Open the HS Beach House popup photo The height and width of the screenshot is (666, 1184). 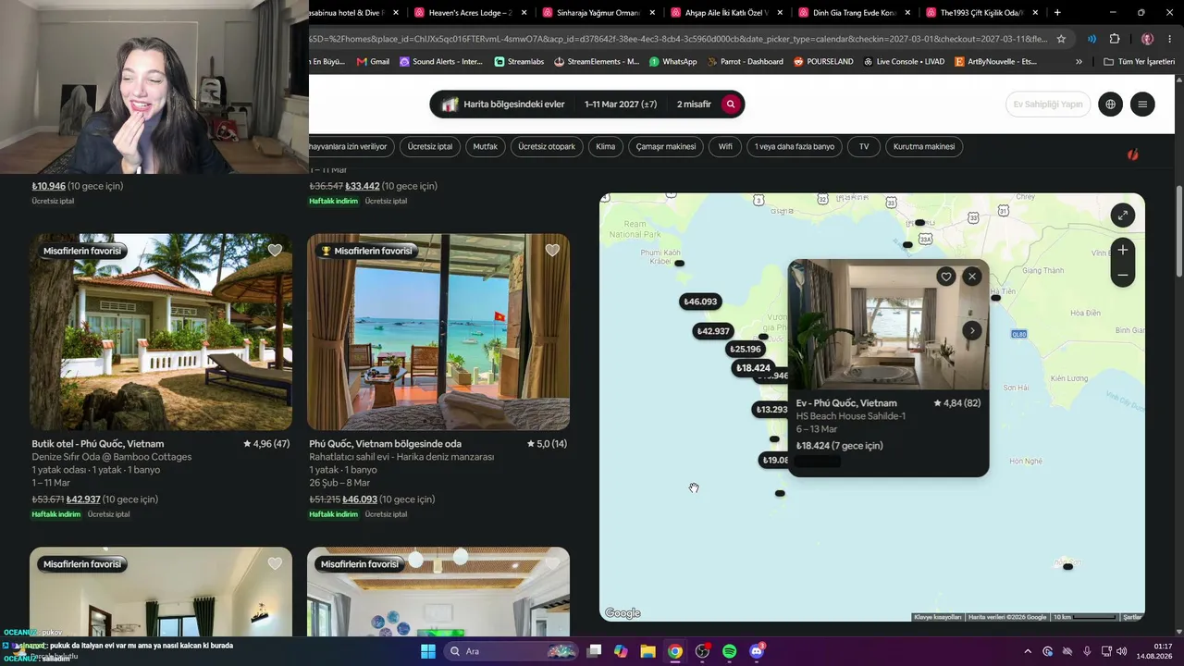tap(888, 325)
